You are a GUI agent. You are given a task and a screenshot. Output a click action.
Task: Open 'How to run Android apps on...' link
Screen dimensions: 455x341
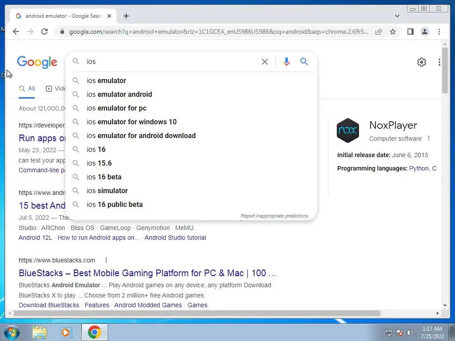pyautogui.click(x=98, y=238)
